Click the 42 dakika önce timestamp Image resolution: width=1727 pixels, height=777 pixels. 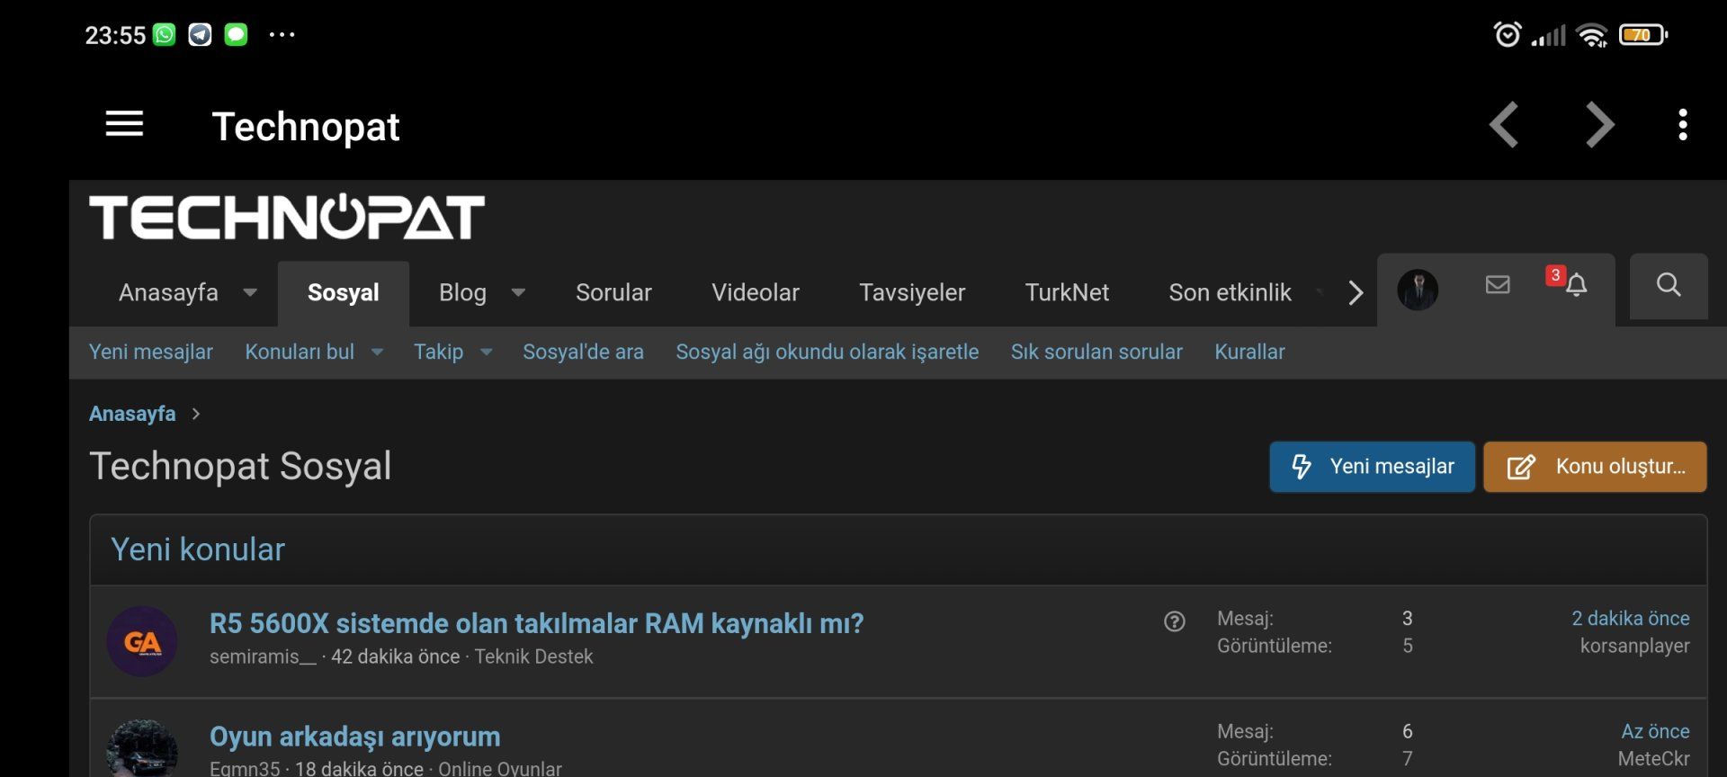coord(395,656)
